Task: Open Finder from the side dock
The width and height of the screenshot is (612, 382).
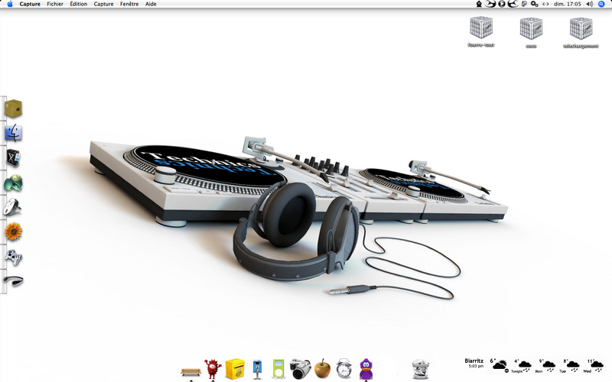Action: pyautogui.click(x=13, y=133)
